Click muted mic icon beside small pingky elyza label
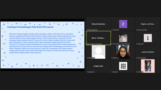161x90 pixels. (87, 72)
